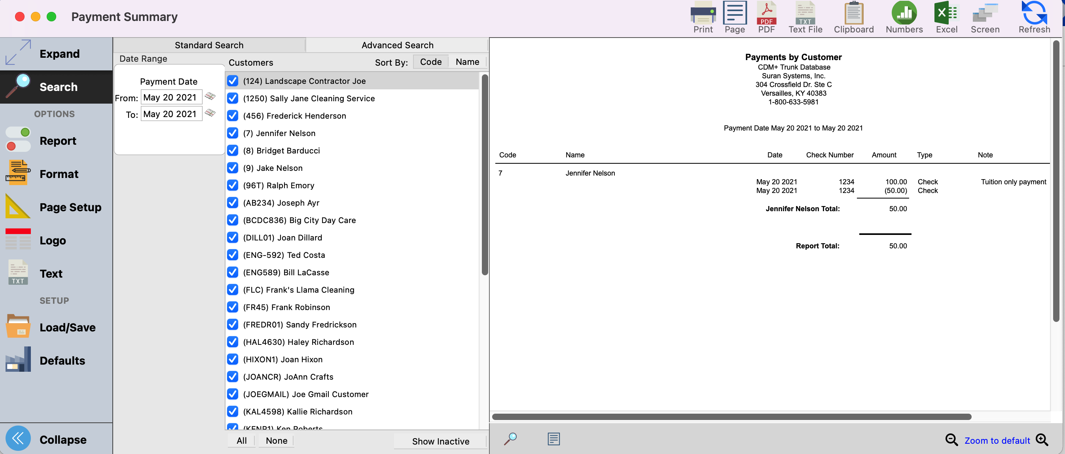Click the Show Inactive button
Screen dimensions: 1065x454
[440, 441]
